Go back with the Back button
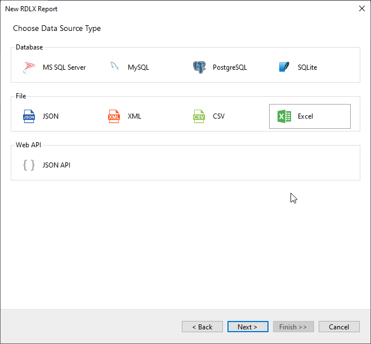Viewport: 371px width, 344px height. (x=202, y=327)
